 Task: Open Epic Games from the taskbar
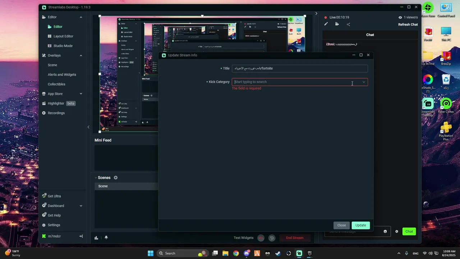pyautogui.click(x=310, y=253)
